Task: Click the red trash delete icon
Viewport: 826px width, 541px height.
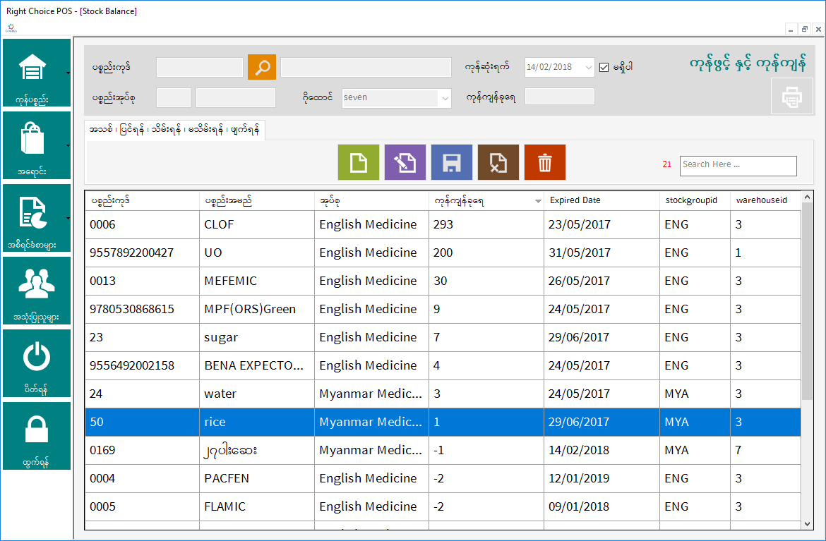Action: tap(545, 163)
